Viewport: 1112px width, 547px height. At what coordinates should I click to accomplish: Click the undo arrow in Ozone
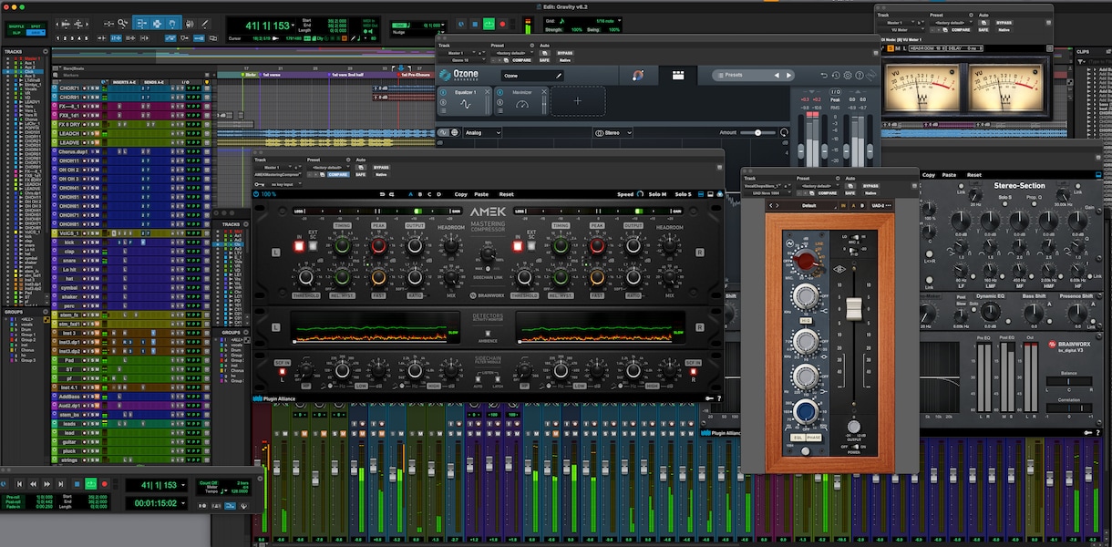(x=824, y=76)
